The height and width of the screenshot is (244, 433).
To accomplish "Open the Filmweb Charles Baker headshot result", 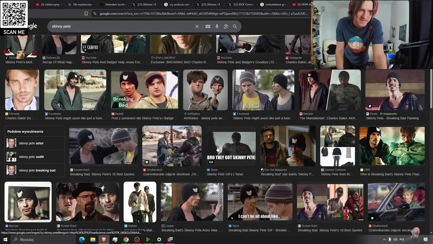I will (22, 90).
